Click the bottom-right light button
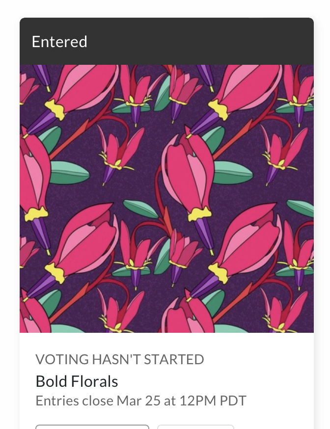330x429 pixels. (194, 426)
